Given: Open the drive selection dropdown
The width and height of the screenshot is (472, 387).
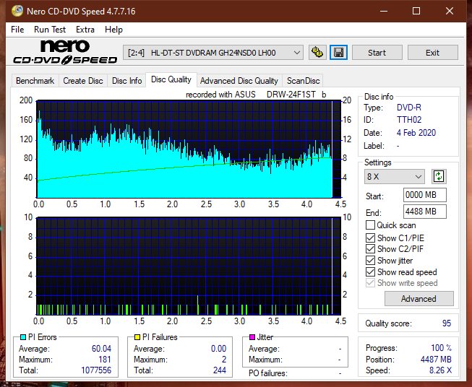Looking at the screenshot, I should [x=213, y=53].
